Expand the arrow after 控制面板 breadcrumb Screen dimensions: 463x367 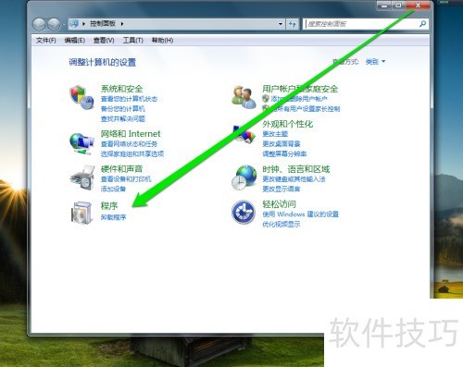pos(122,24)
